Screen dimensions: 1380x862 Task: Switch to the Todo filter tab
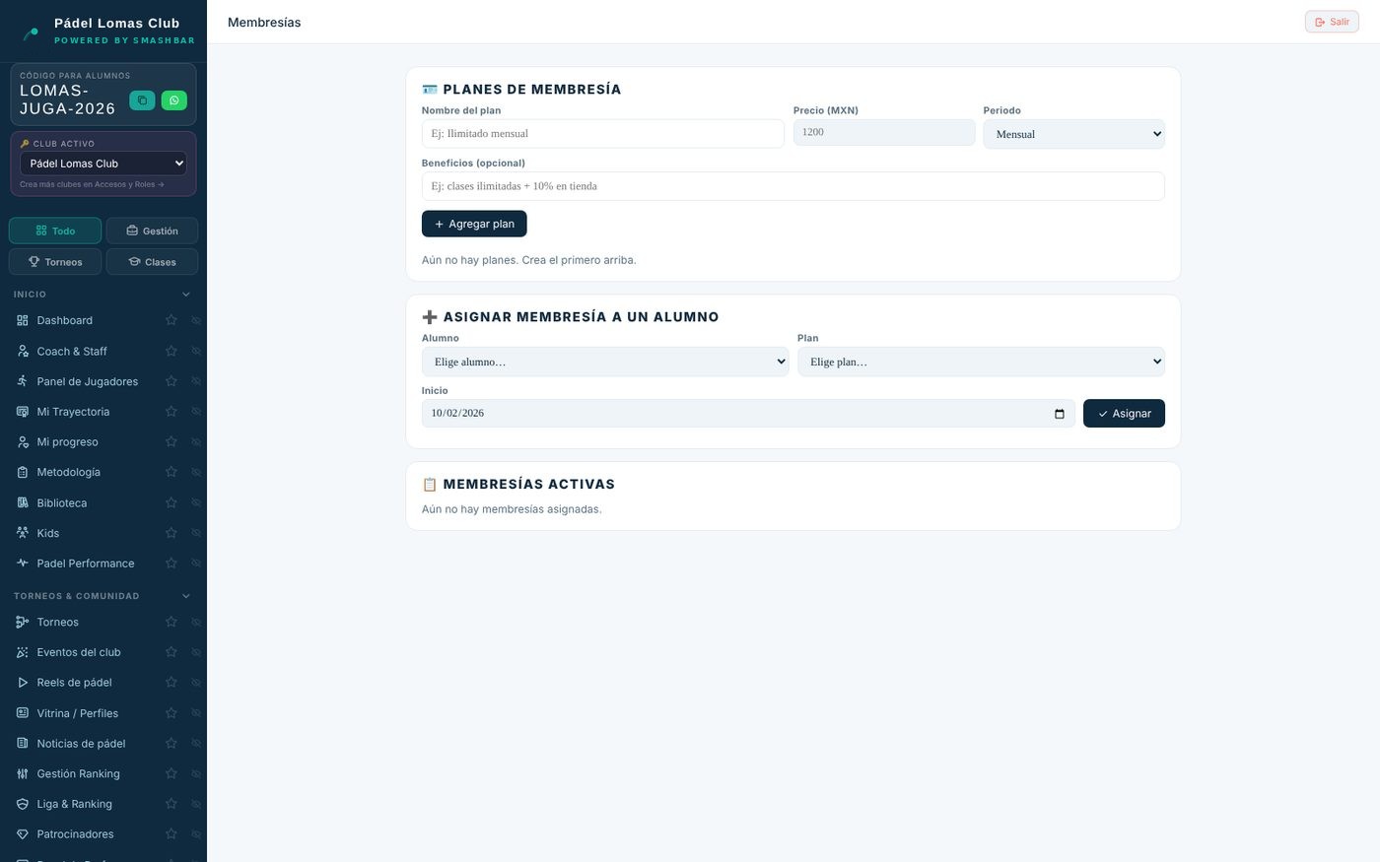point(55,231)
